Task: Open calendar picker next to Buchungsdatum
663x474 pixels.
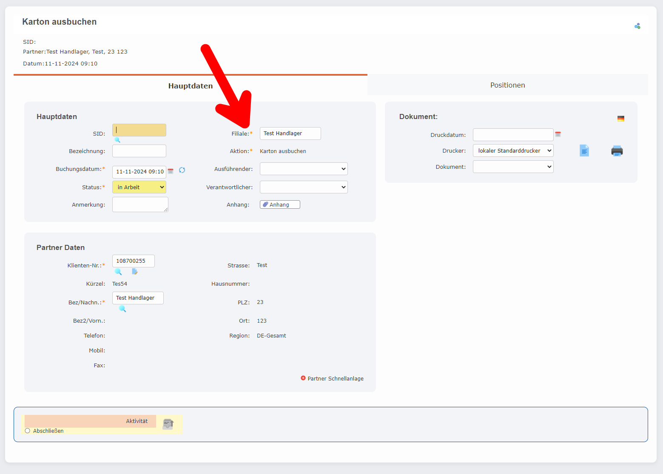Action: pyautogui.click(x=171, y=171)
